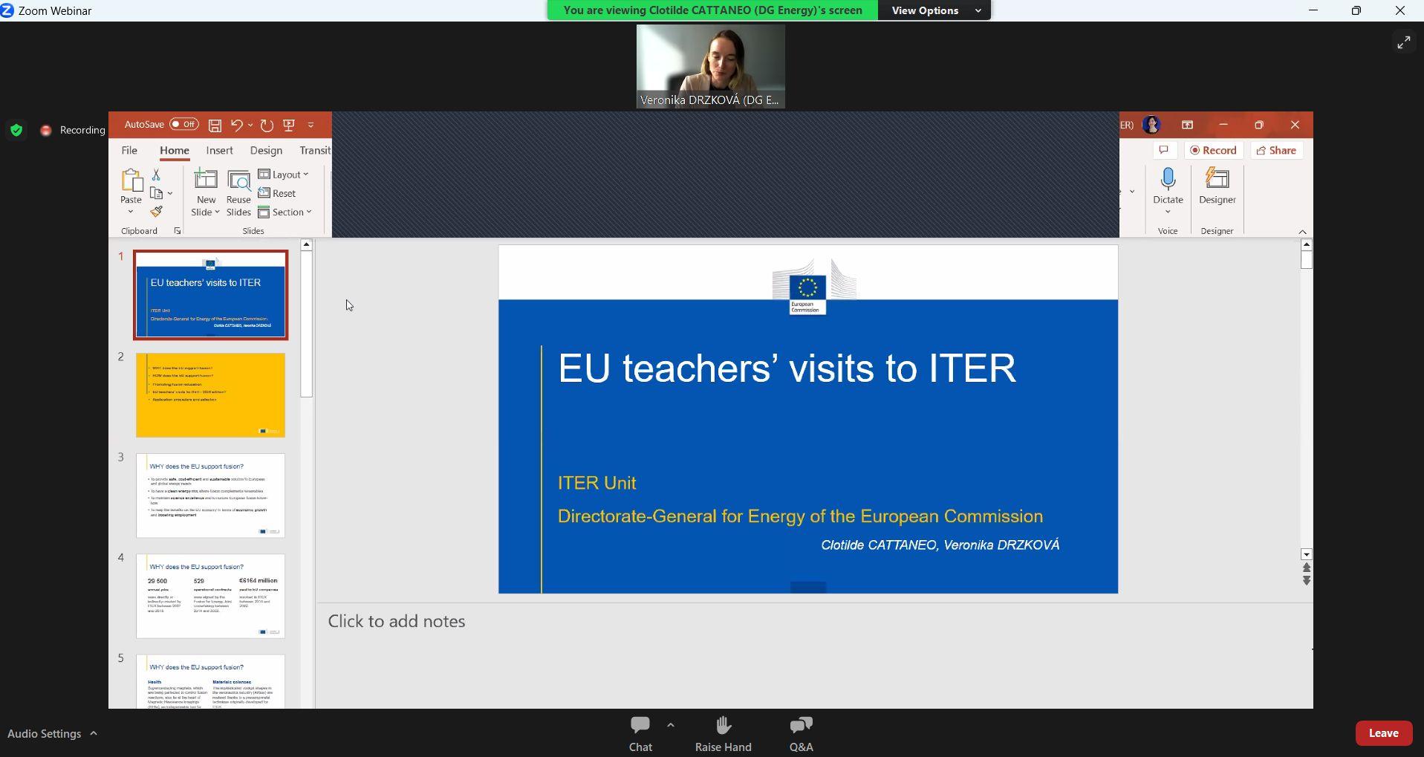This screenshot has height=757, width=1424.
Task: Click the Copy icon
Action: (x=156, y=193)
